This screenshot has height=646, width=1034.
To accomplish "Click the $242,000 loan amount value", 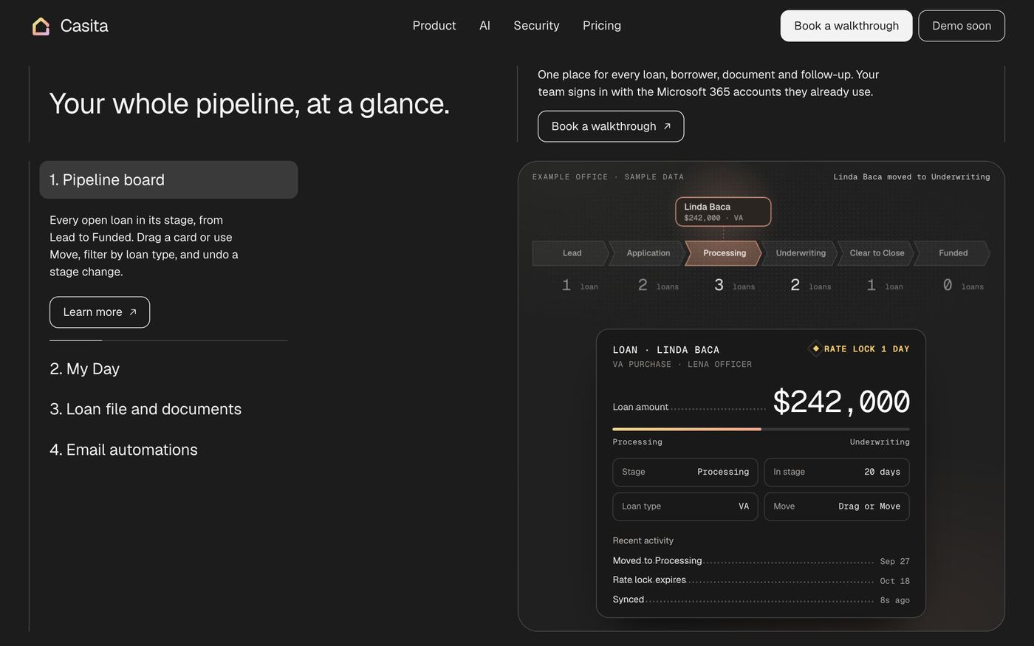I will click(841, 402).
